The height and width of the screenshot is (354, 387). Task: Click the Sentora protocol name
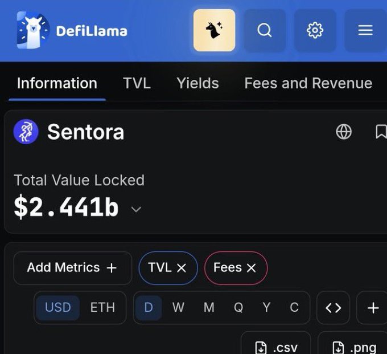pos(85,132)
